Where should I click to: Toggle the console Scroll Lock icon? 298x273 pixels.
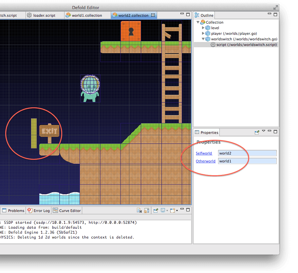pyautogui.click(x=146, y=210)
